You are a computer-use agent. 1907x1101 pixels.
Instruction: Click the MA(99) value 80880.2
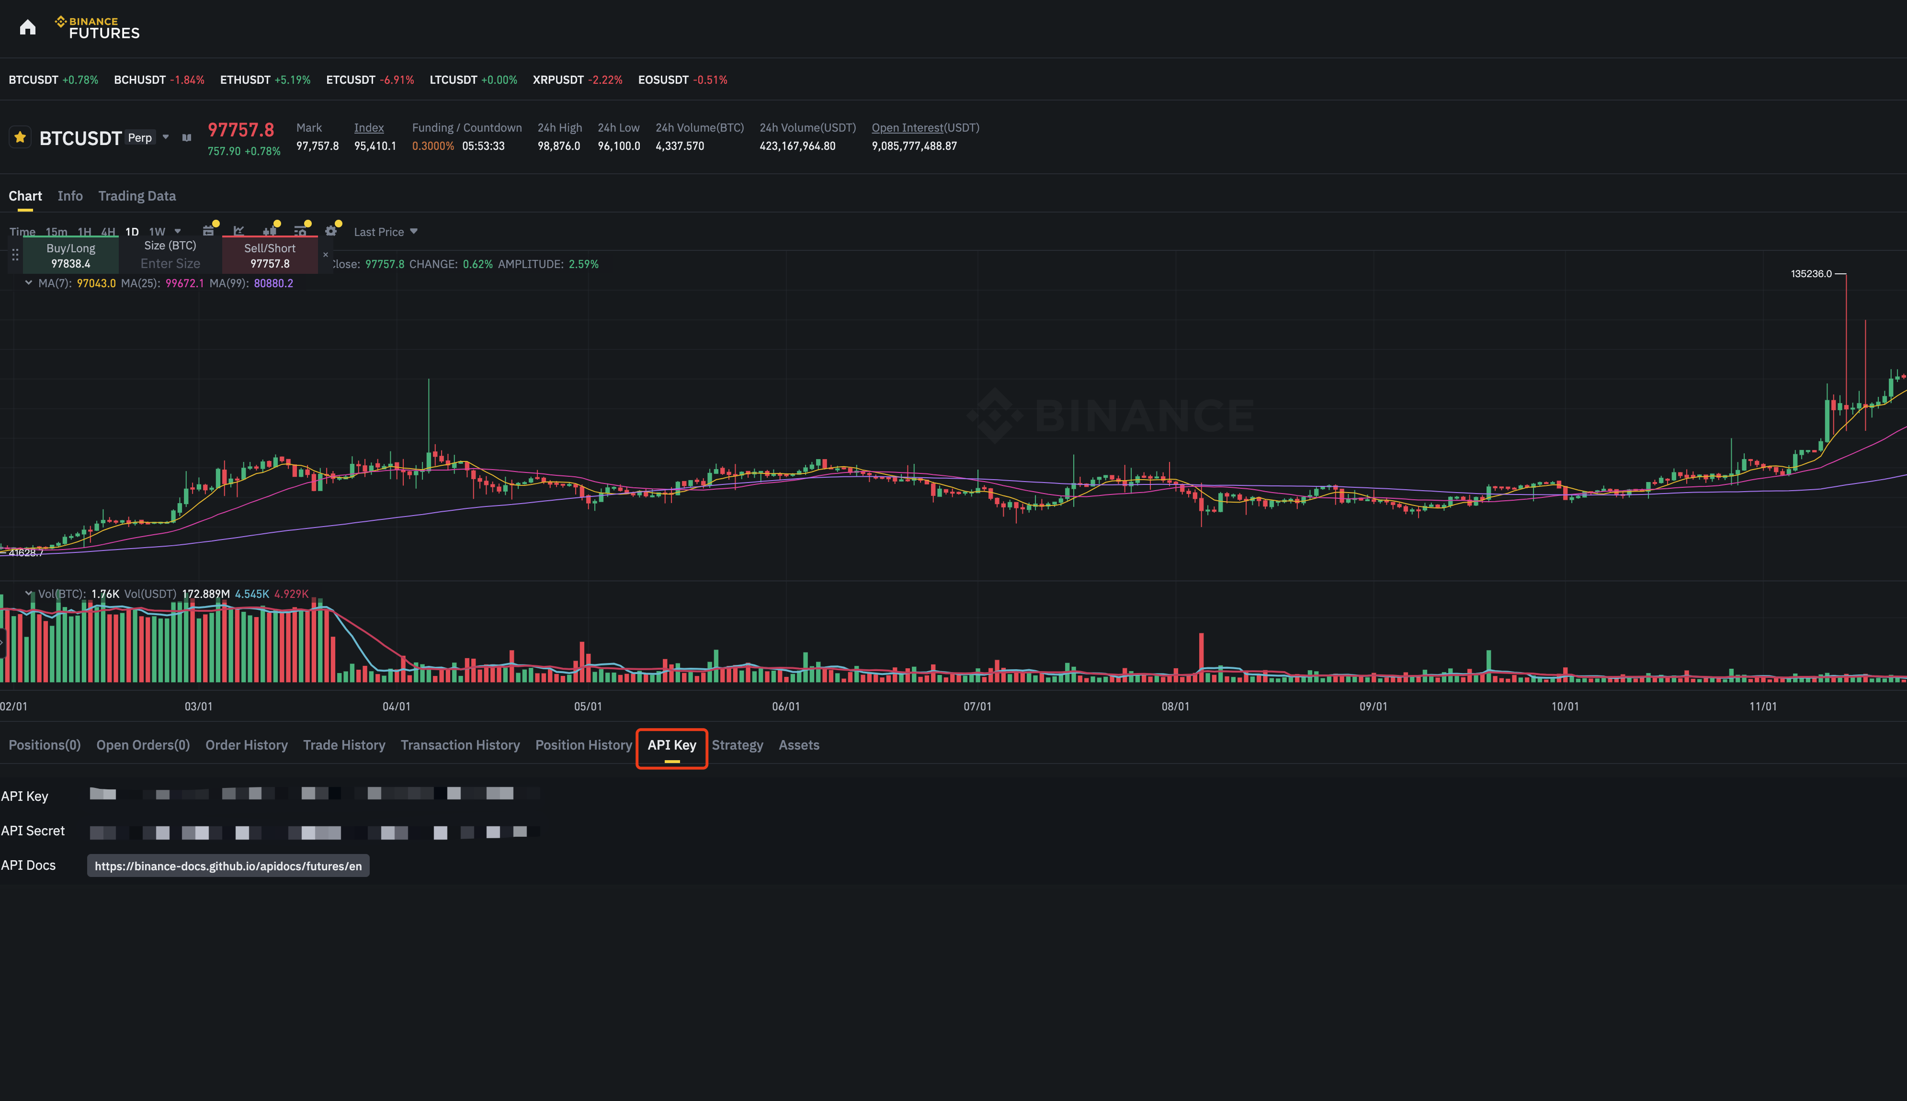coord(273,283)
